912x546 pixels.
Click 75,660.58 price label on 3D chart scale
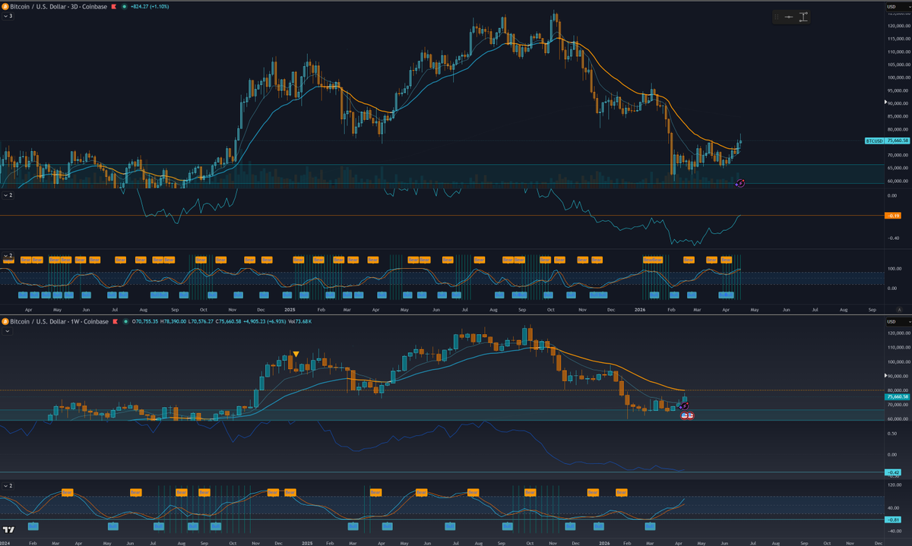[x=898, y=140]
